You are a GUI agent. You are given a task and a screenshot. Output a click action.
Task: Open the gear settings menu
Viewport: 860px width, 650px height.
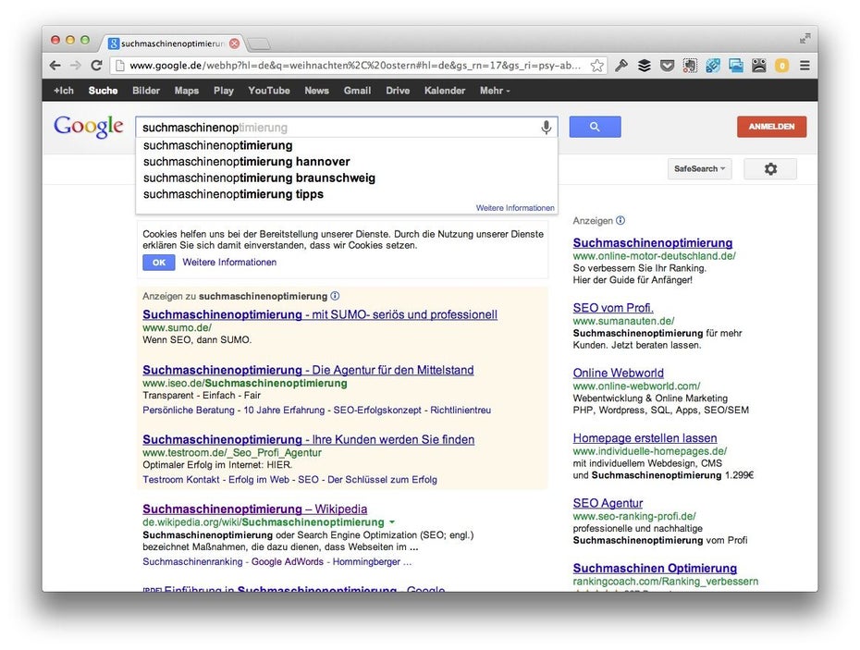tap(769, 169)
